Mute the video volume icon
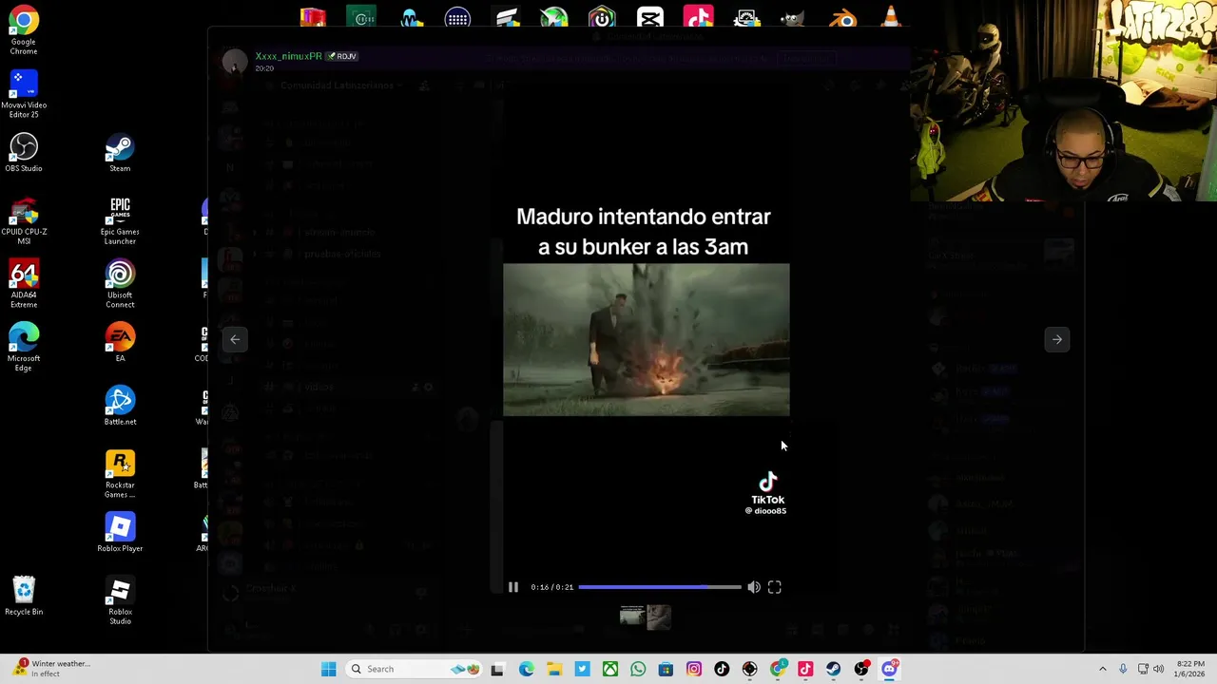The width and height of the screenshot is (1217, 684). click(x=753, y=587)
